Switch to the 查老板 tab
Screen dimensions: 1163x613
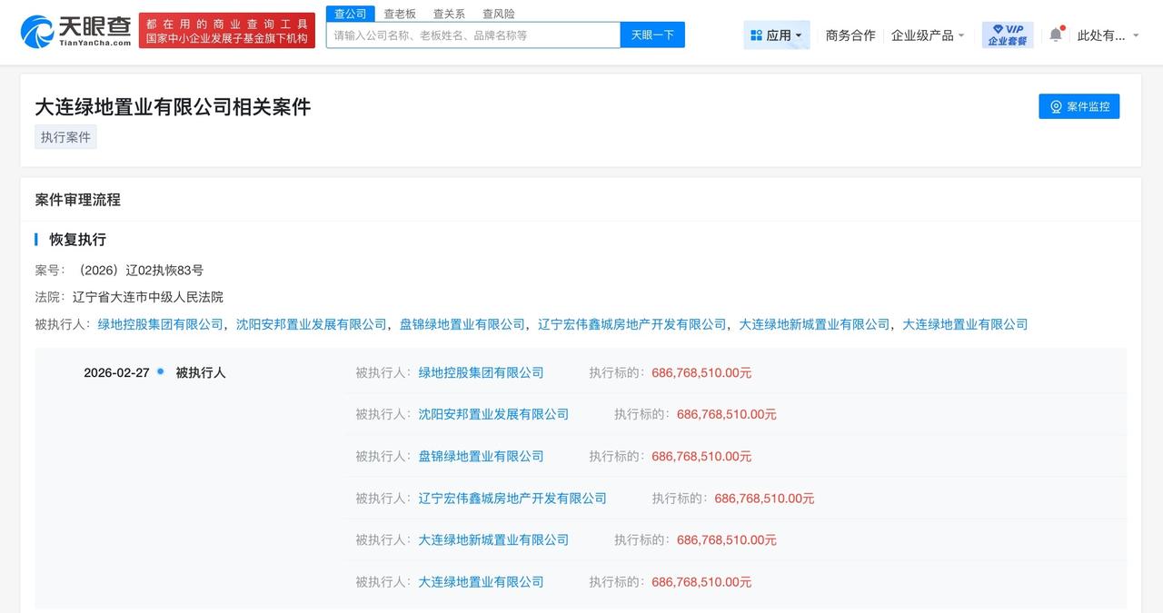coord(399,14)
